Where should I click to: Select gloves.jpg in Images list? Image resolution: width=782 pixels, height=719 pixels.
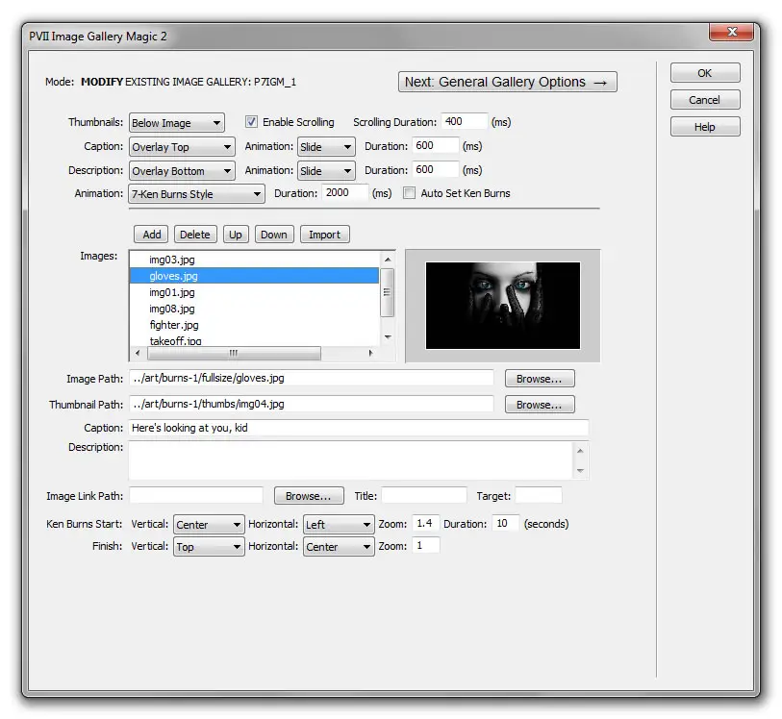[x=254, y=276]
